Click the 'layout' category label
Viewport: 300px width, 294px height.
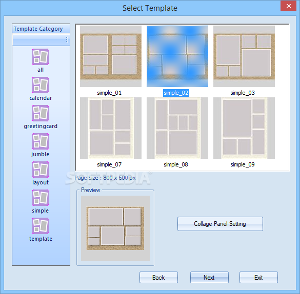pyautogui.click(x=41, y=182)
